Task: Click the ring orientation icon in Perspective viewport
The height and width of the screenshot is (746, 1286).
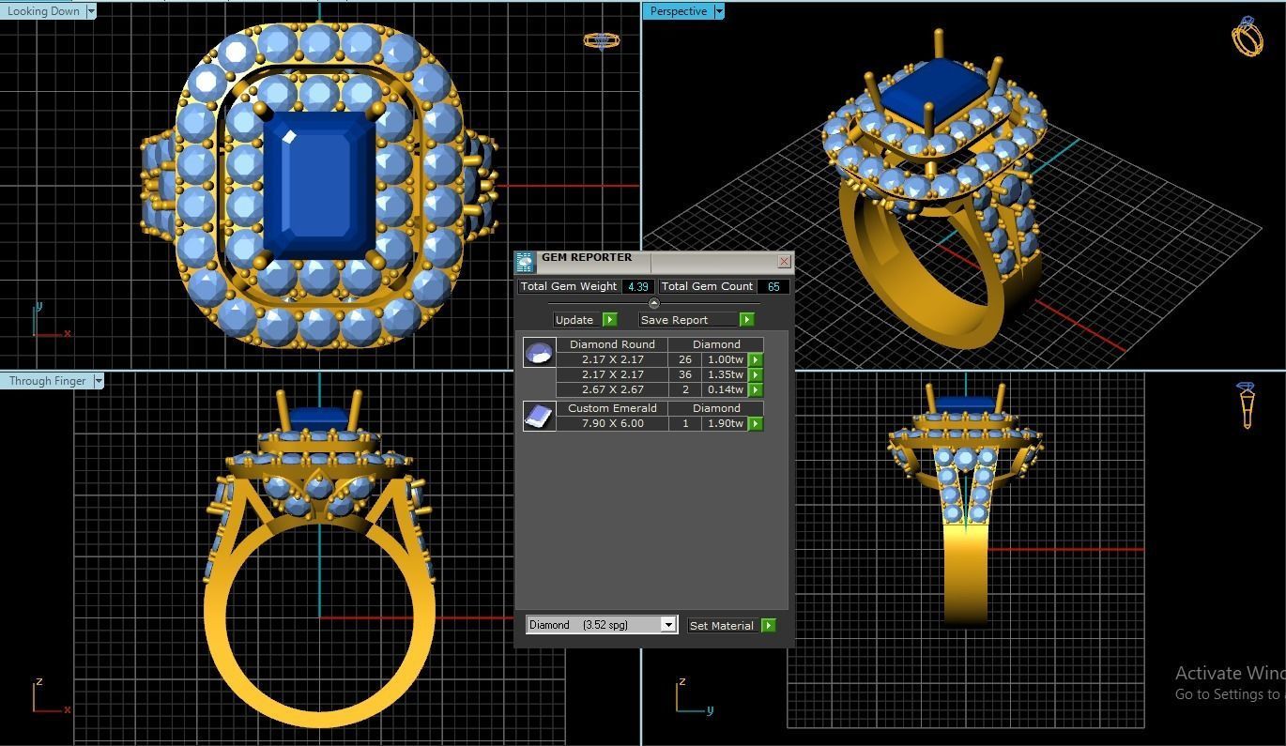Action: [x=1248, y=37]
